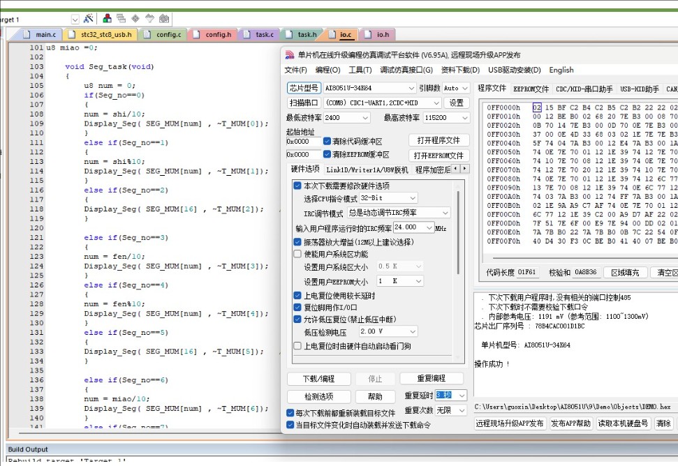Enable 使能用户系统区功能 checkbox
The image size is (678, 466).
point(297,254)
